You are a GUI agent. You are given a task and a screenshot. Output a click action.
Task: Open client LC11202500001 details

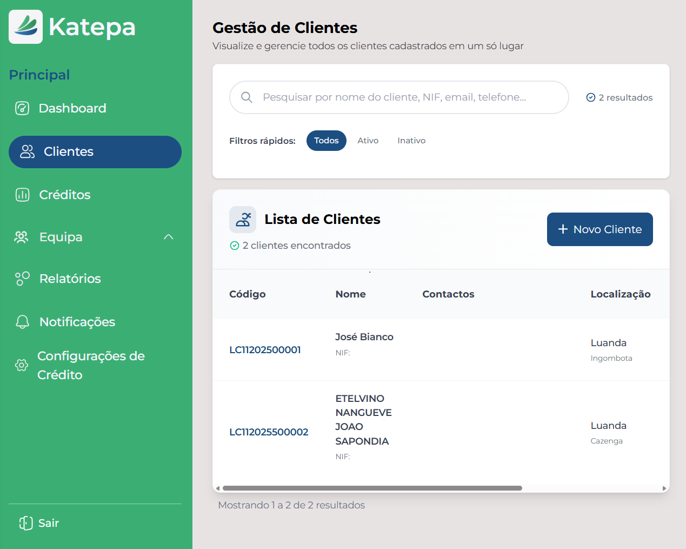point(265,349)
